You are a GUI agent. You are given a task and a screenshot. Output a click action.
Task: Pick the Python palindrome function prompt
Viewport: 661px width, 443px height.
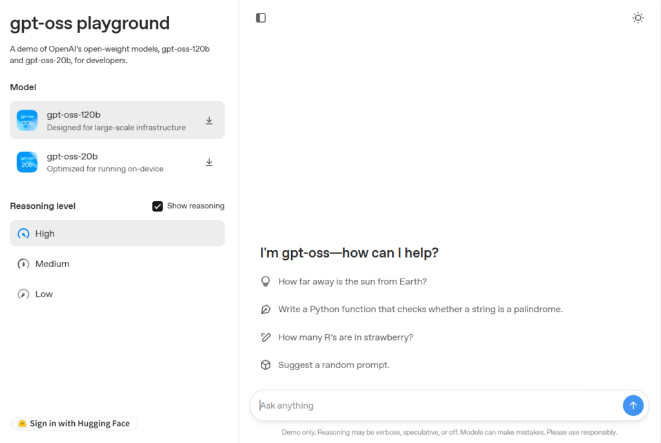coord(420,309)
